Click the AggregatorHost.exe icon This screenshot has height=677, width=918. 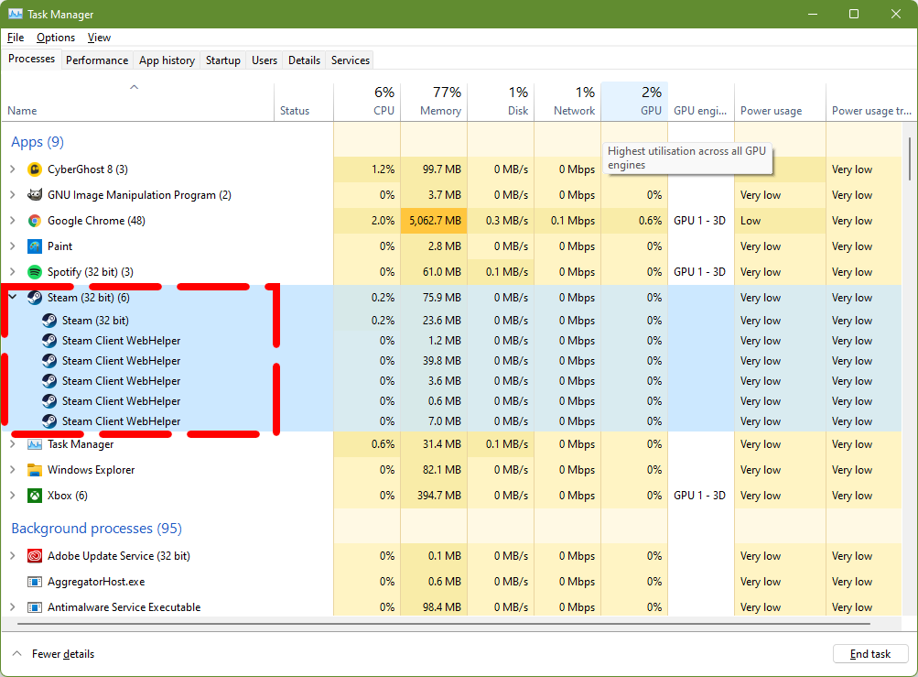[35, 582]
